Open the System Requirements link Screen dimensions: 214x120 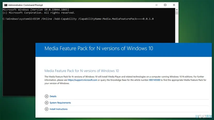[60, 103]
